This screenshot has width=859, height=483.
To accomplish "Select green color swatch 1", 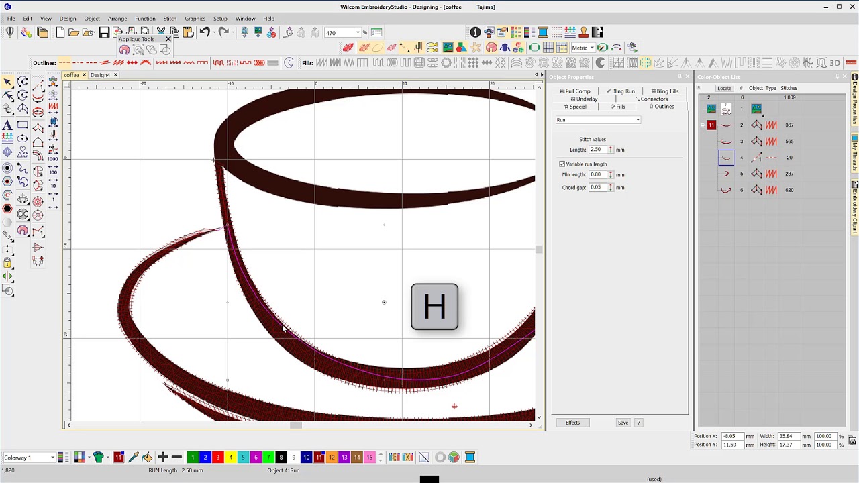I will (193, 458).
